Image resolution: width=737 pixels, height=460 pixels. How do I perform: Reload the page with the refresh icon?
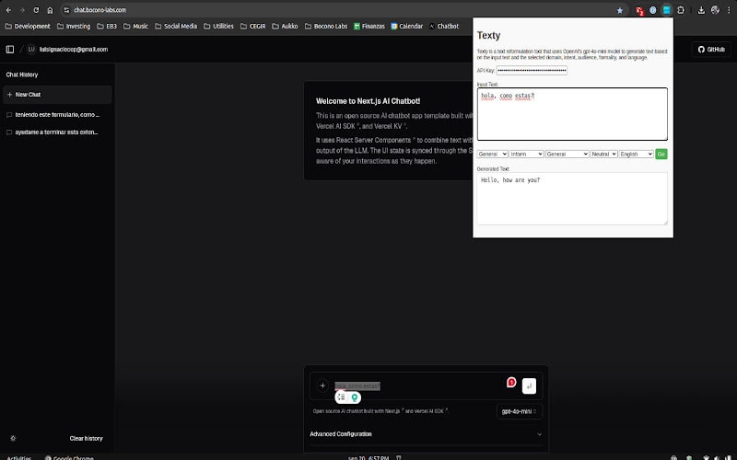36,10
